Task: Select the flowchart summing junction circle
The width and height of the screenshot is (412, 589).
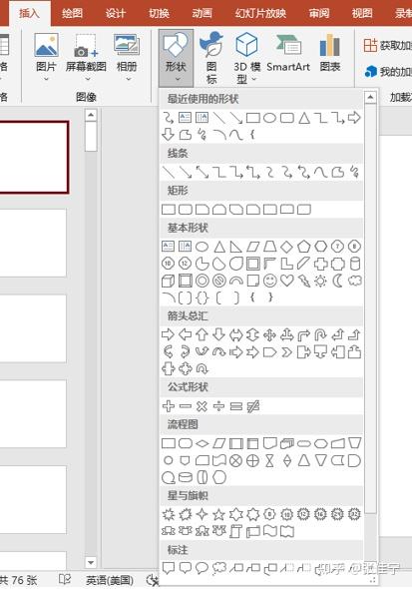Action: pyautogui.click(x=235, y=460)
